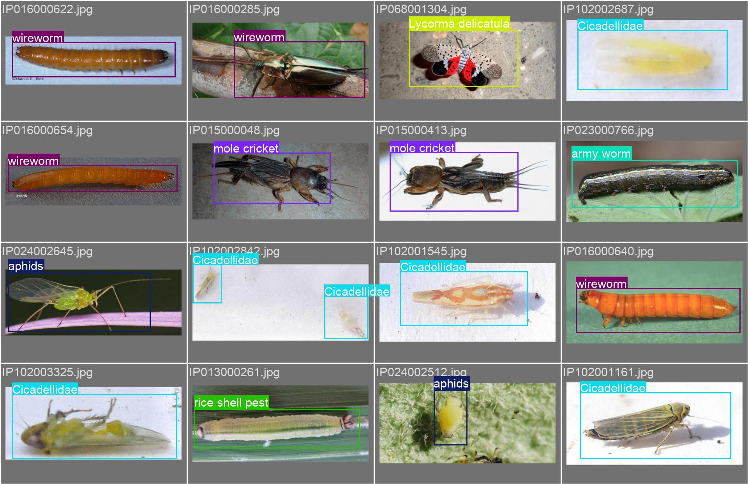
Task: Click the aphids label above the yellow aphid
Action: coord(452,384)
